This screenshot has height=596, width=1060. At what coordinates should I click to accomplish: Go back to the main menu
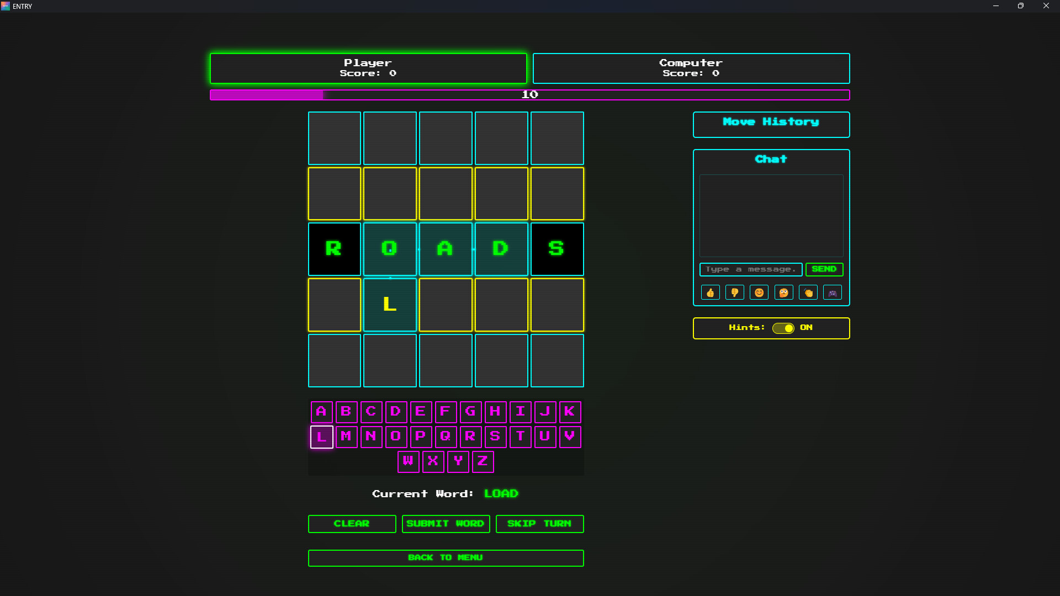[x=446, y=558]
